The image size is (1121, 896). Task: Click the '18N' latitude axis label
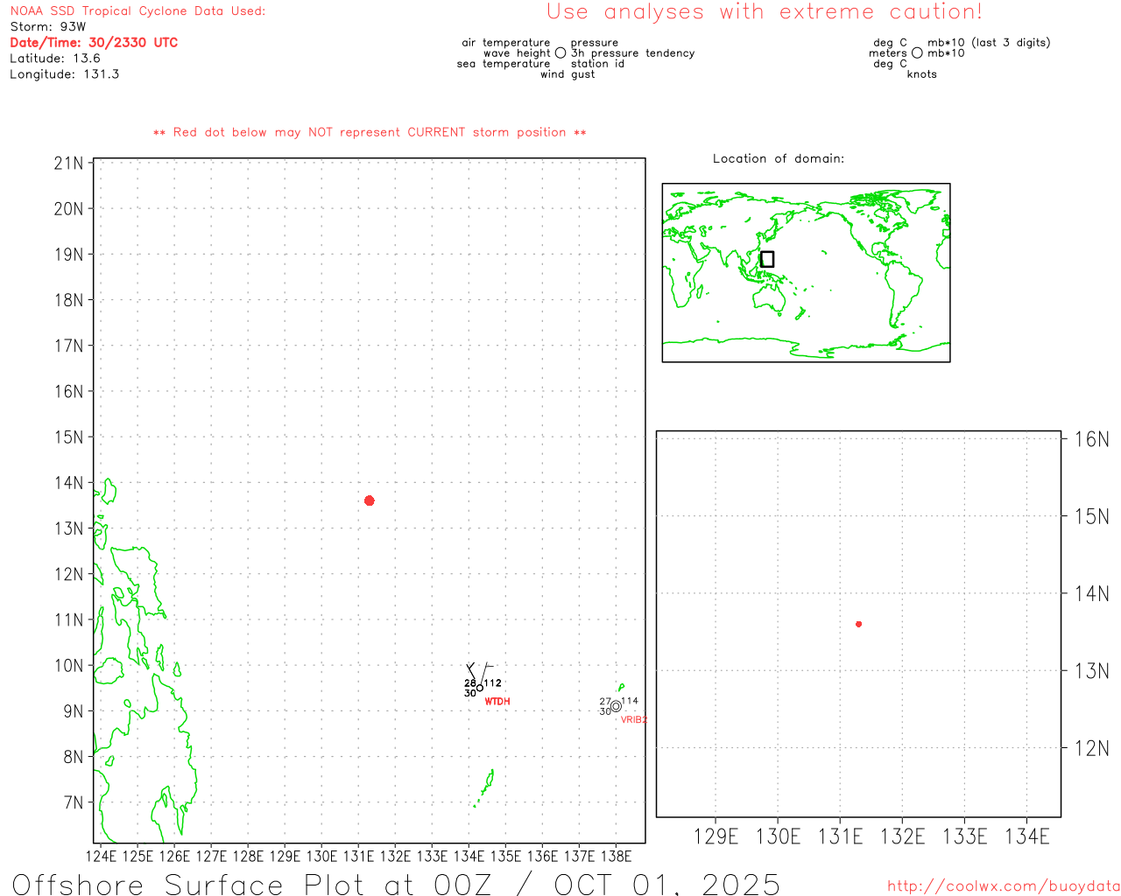tap(68, 300)
